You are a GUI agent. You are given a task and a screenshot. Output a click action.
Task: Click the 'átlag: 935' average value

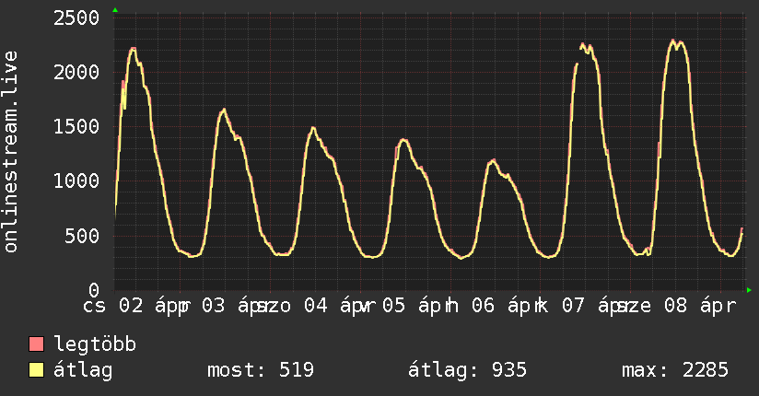coord(467,370)
